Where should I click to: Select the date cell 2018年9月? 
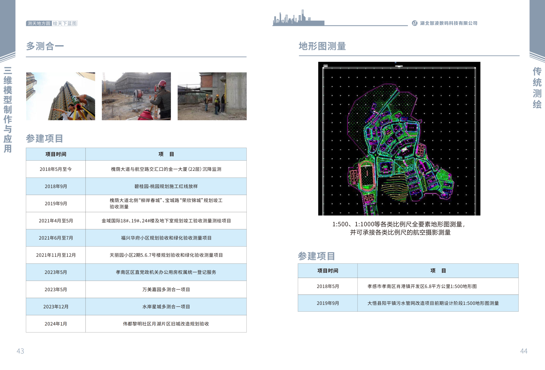coord(56,186)
